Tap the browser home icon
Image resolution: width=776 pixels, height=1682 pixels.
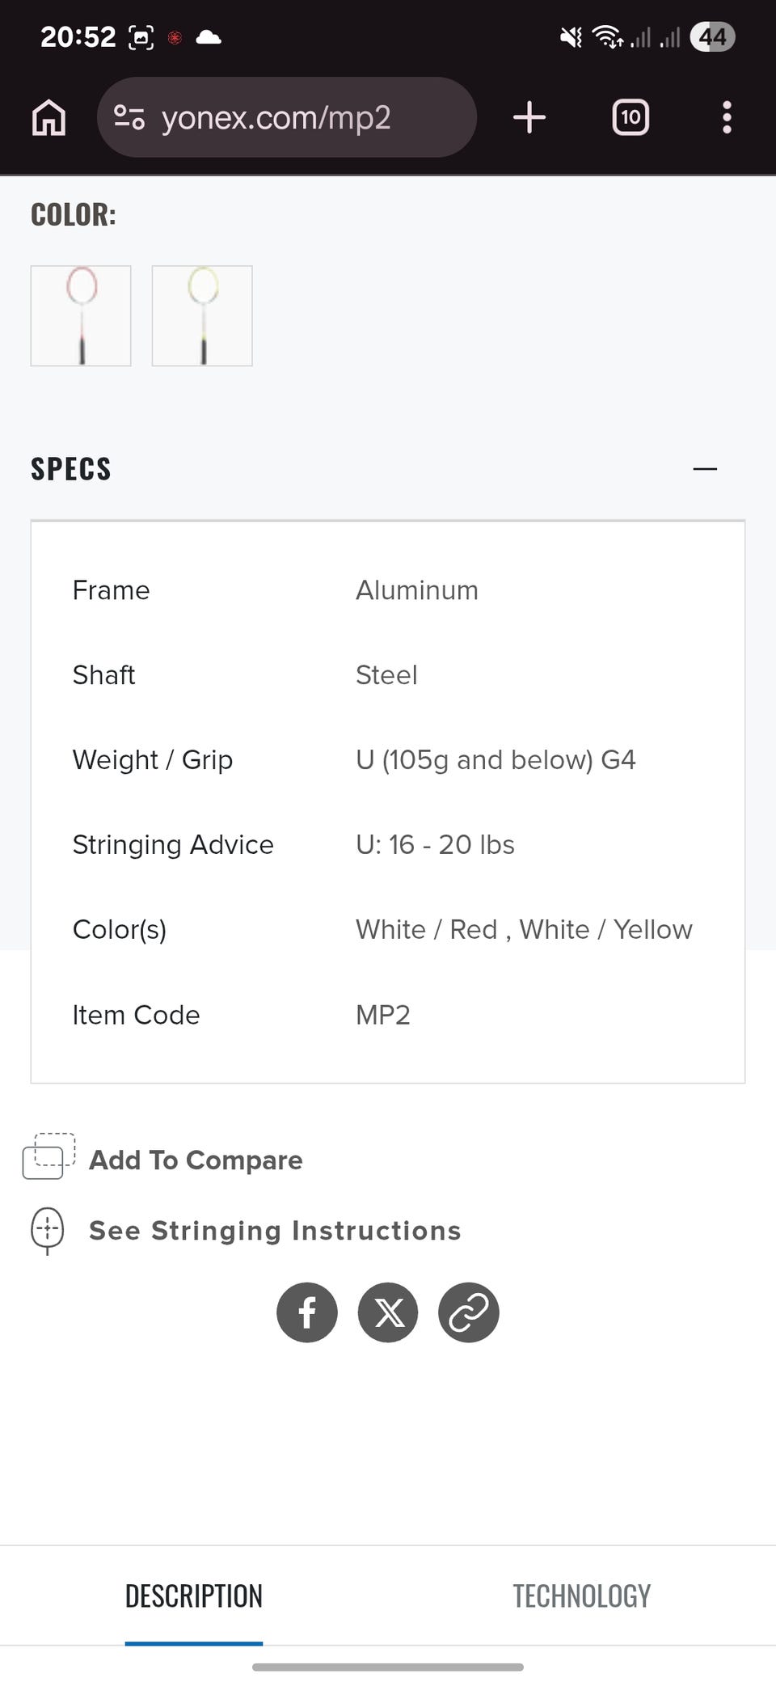coord(48,118)
